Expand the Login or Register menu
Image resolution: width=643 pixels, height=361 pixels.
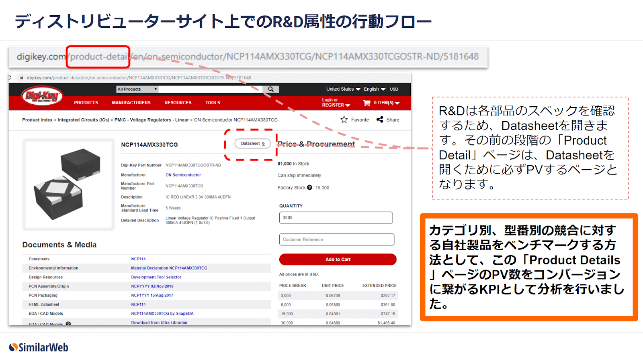coord(336,103)
